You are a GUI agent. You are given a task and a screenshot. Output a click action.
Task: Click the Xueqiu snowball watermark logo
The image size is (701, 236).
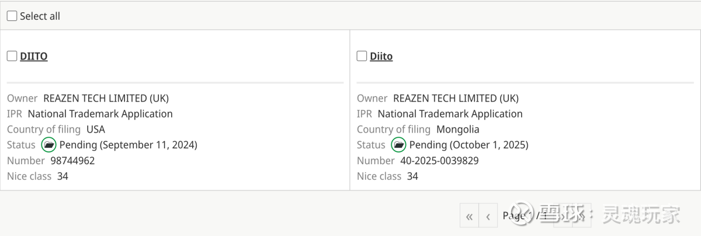click(522, 214)
